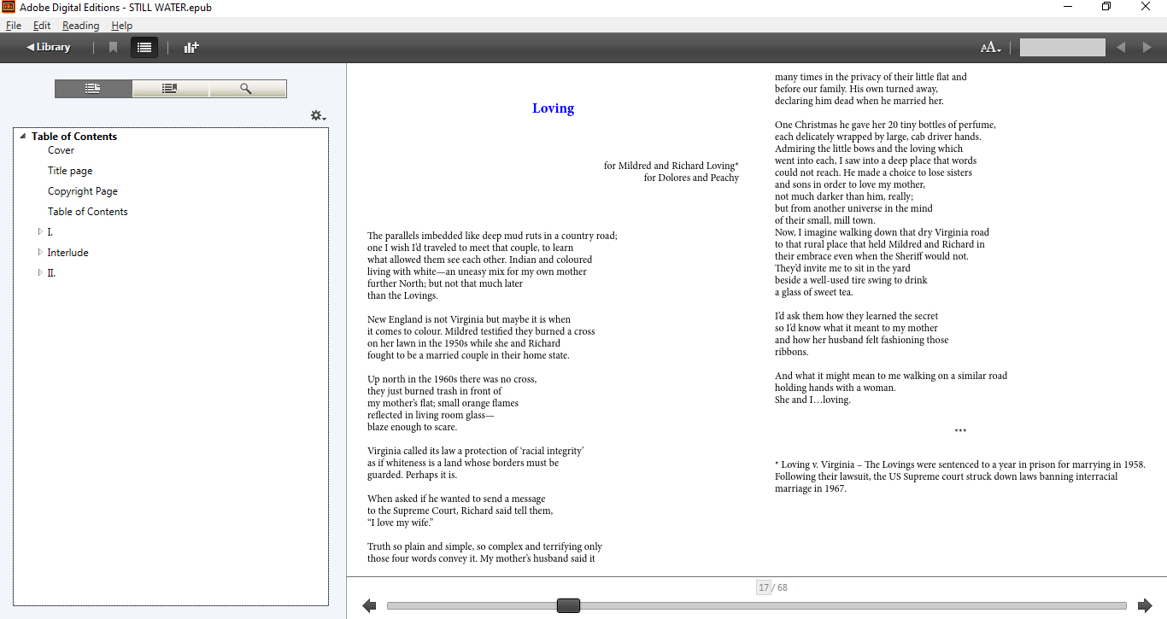Select Copyright Page entry
Image resolution: width=1167 pixels, height=619 pixels.
coord(83,191)
